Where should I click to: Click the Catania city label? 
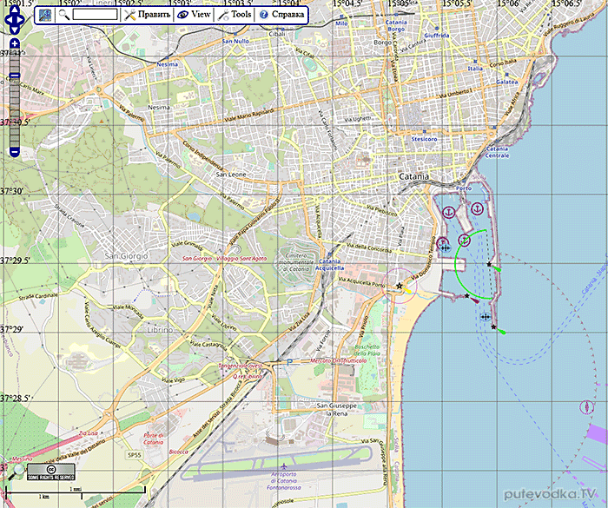coord(414,176)
